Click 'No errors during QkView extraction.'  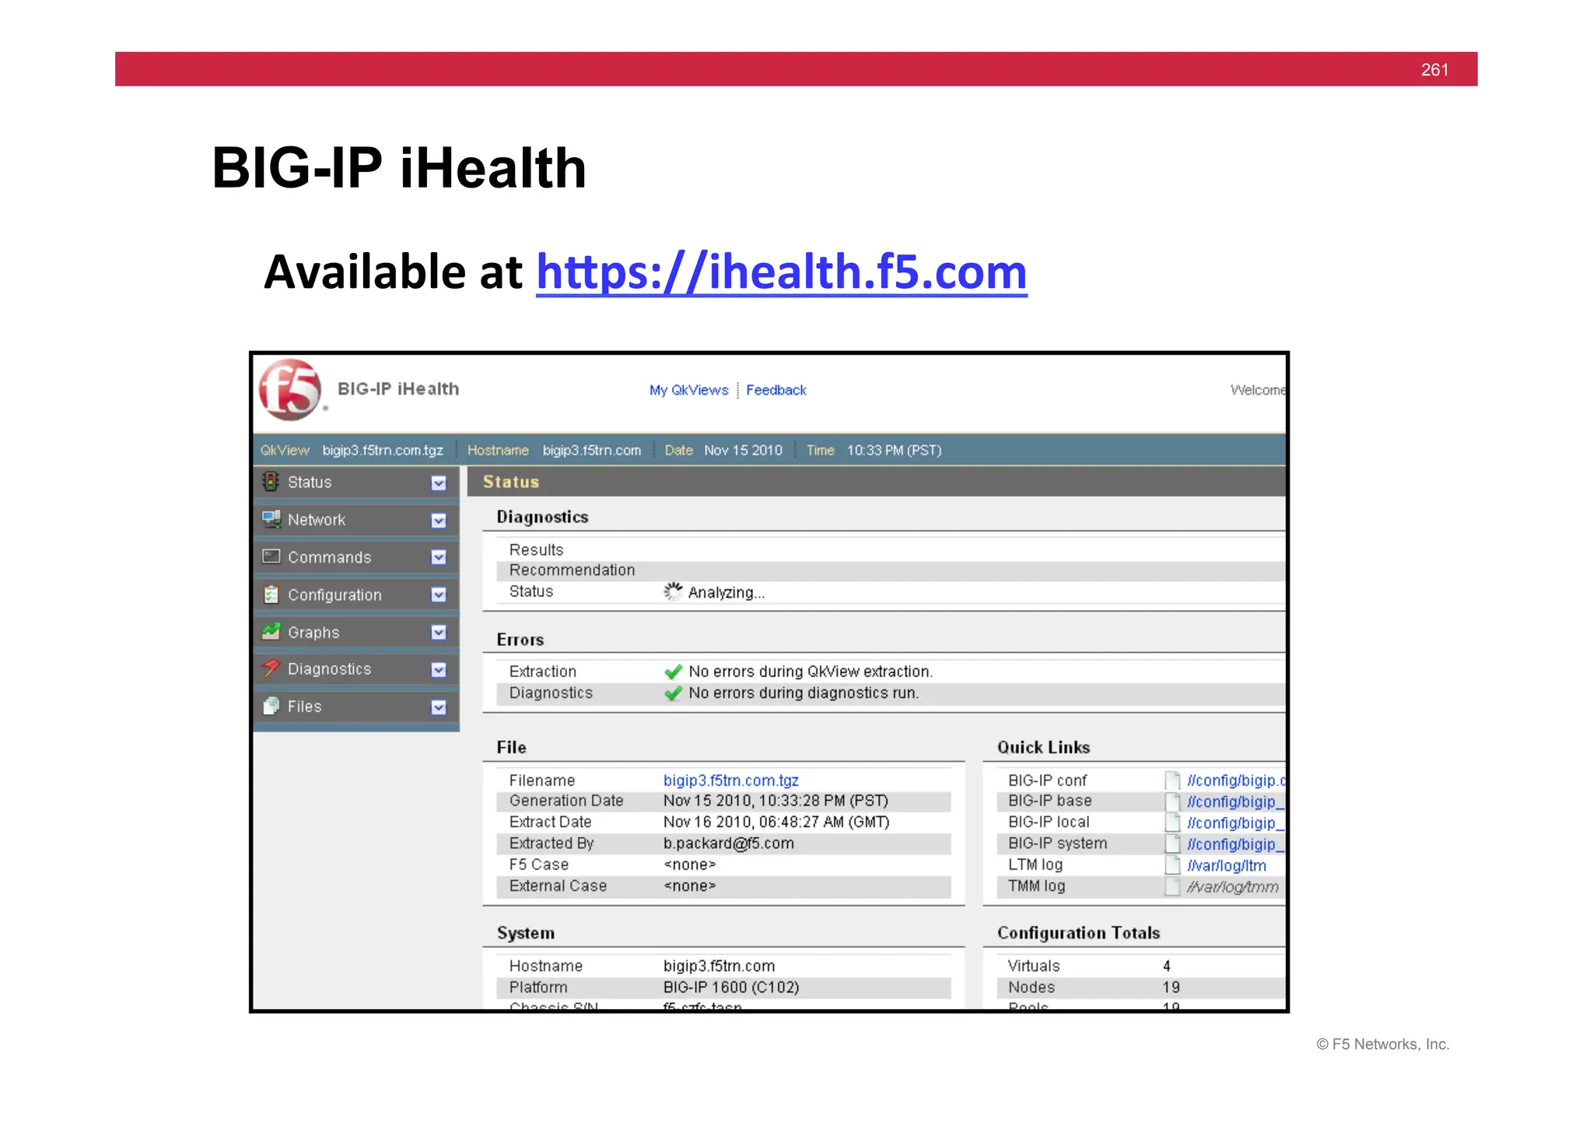tap(811, 672)
